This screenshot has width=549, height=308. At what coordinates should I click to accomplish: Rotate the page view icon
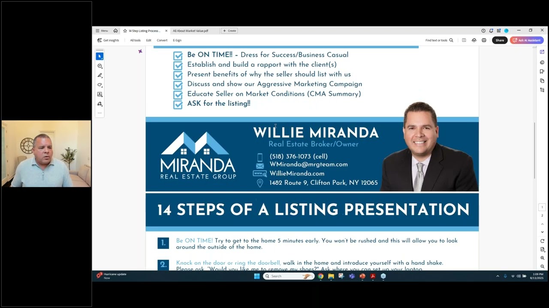(x=542, y=241)
